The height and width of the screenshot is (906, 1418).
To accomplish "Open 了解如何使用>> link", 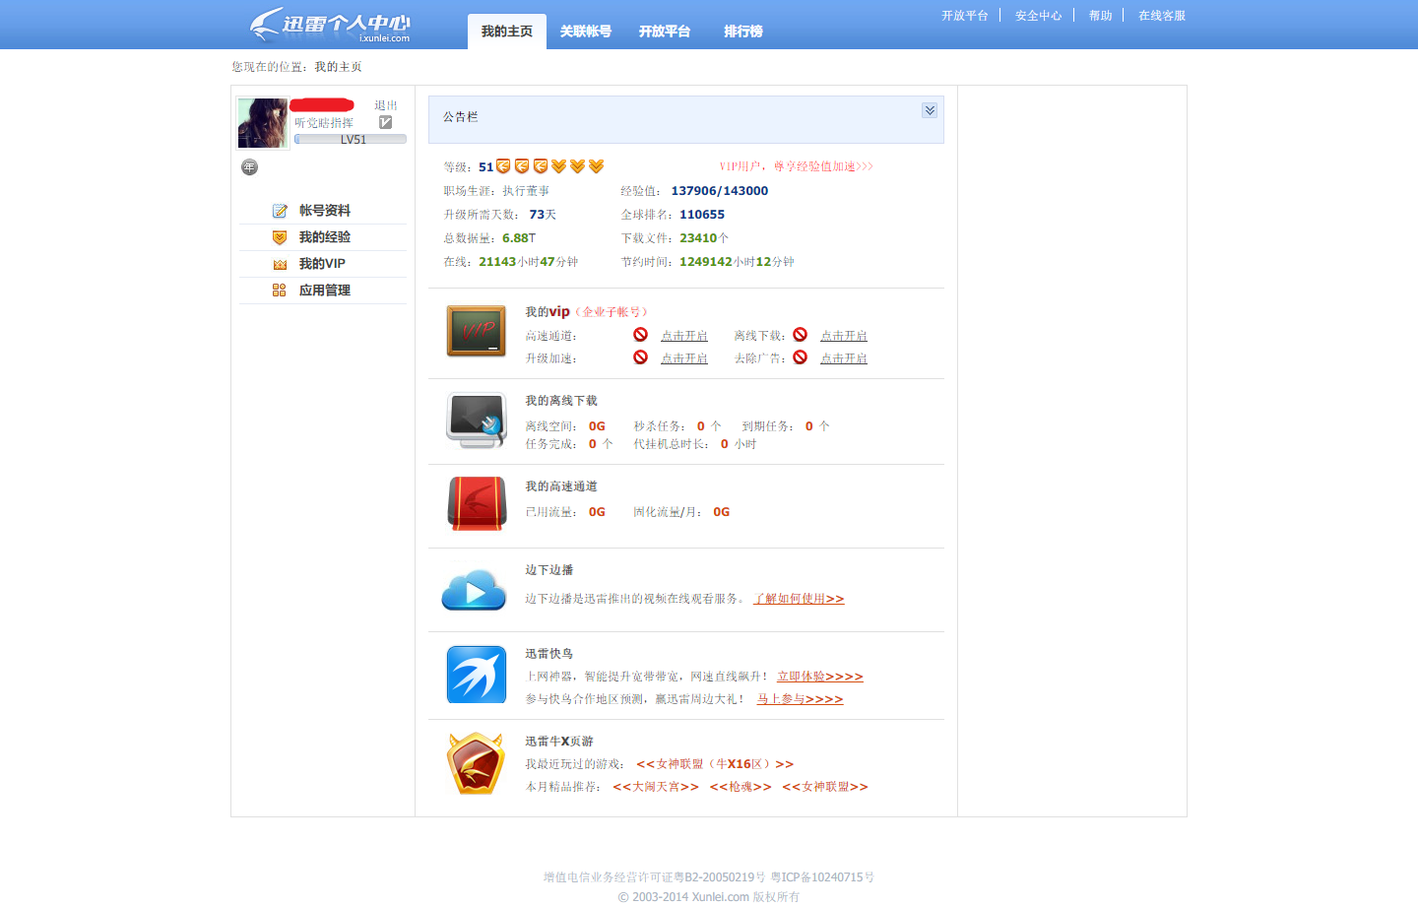I will (x=800, y=599).
